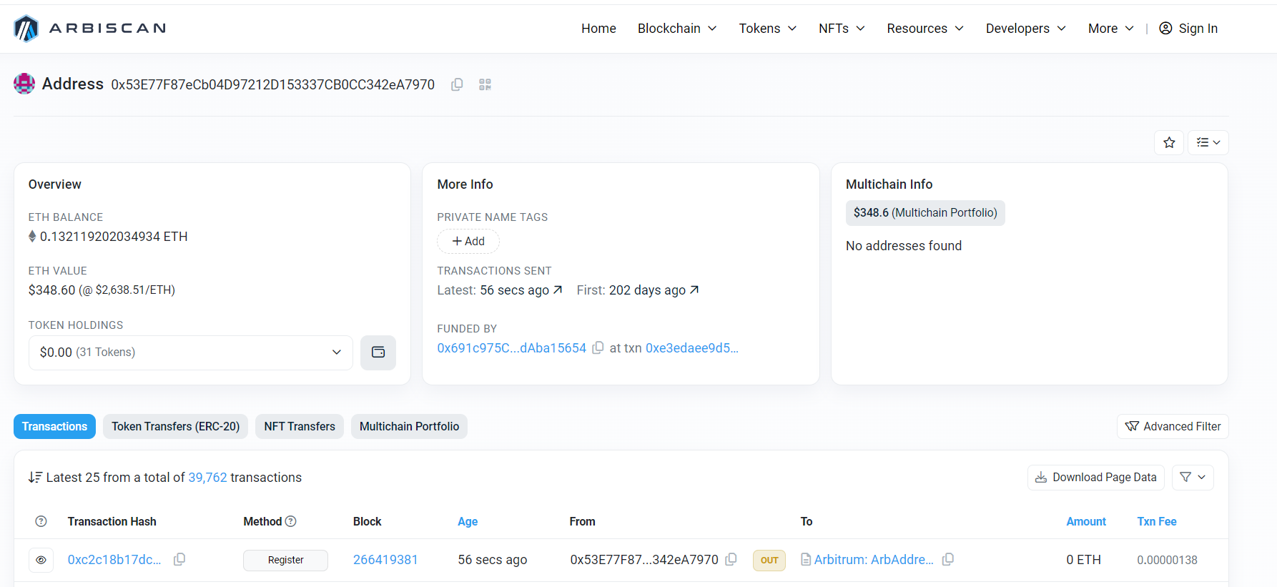
Task: Select the Transactions tab
Action: click(x=54, y=427)
